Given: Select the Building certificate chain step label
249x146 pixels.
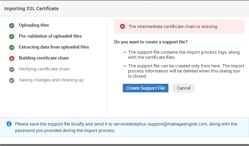Looking at the screenshot, I should [x=44, y=58].
